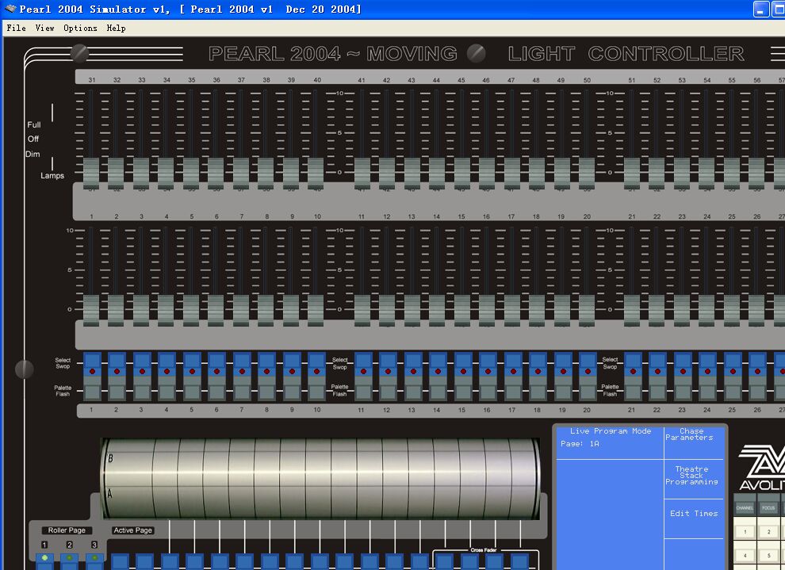Click the fader handle for channel 31
785x570 pixels.
coord(91,171)
